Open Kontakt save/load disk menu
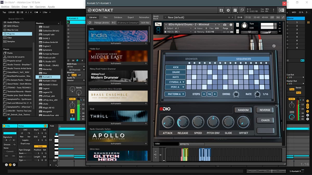 coord(221,10)
